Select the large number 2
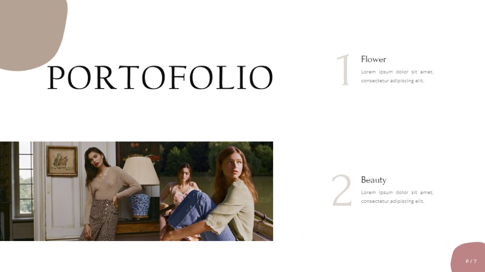 point(342,190)
